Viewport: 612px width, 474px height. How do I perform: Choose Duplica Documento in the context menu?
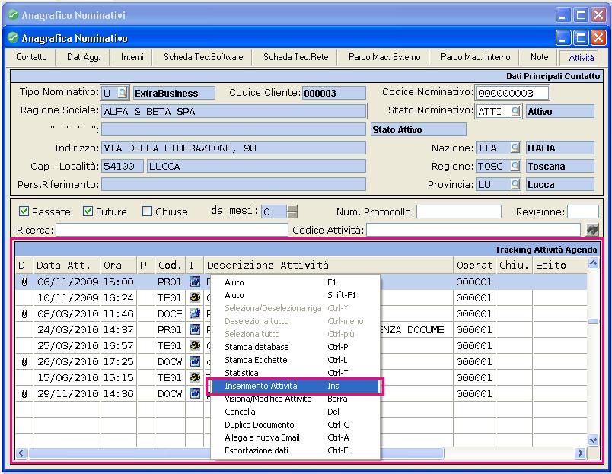(x=295, y=424)
